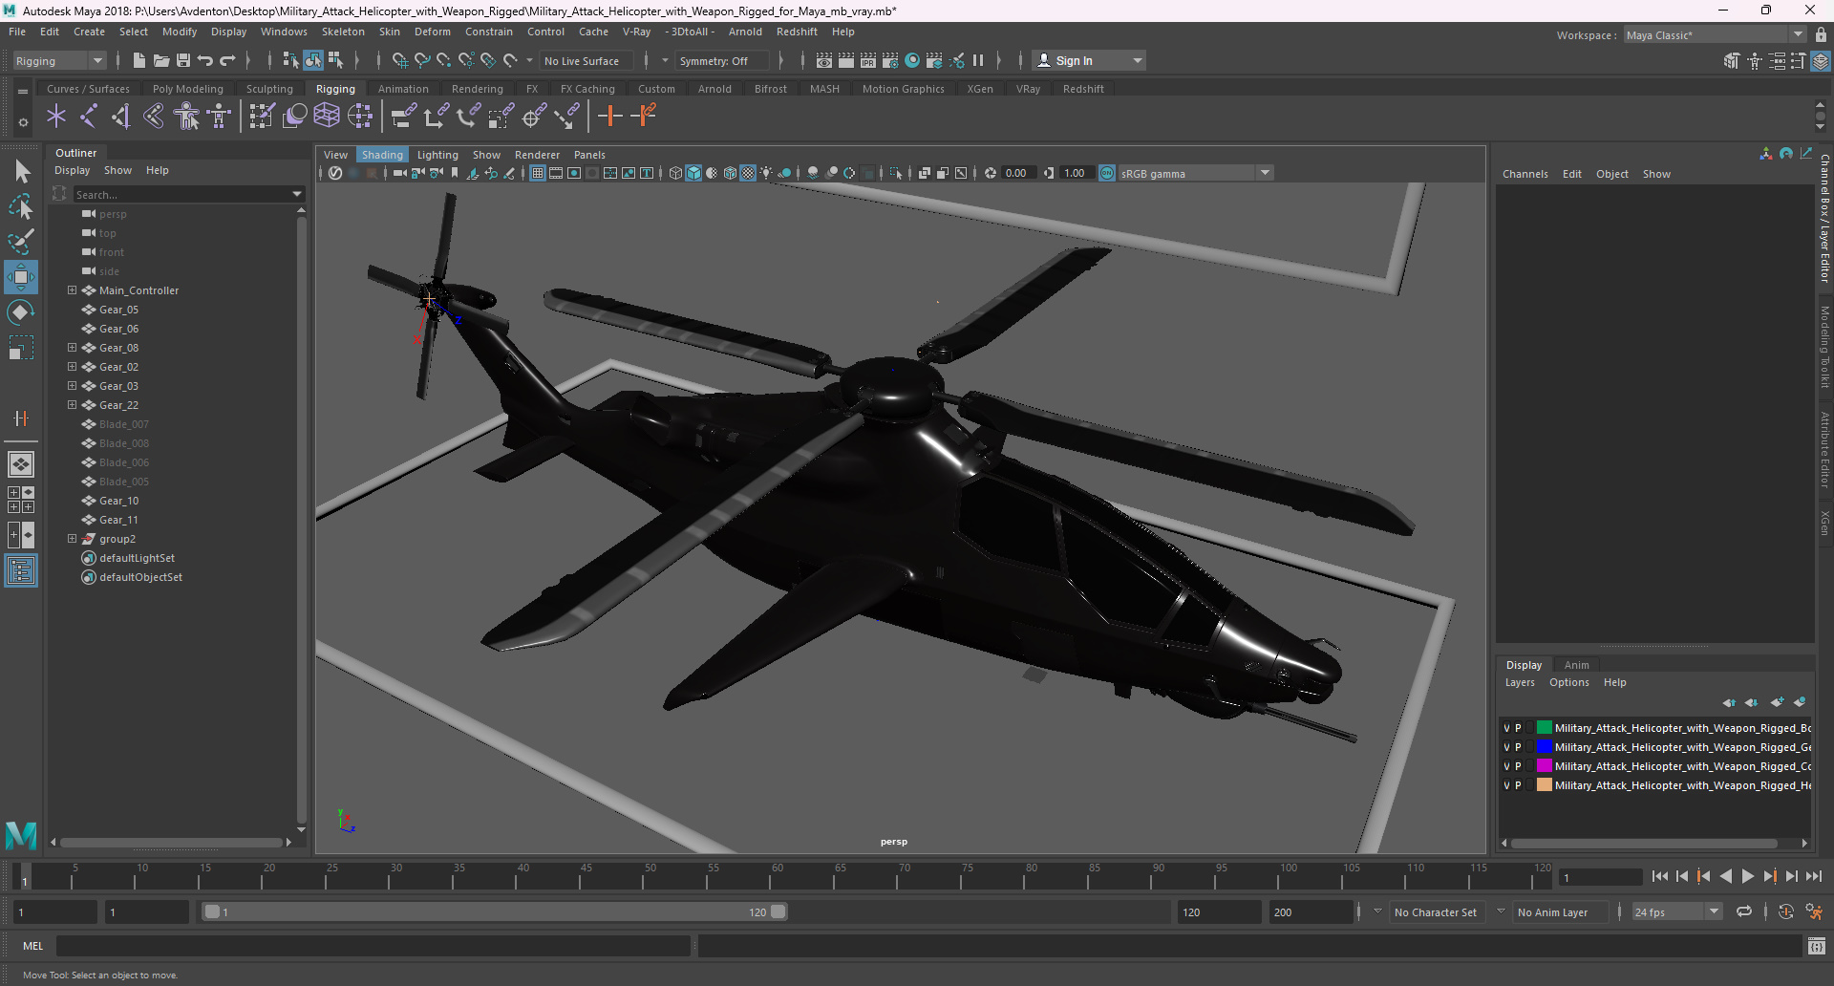
Task: Toggle visibility V of the magenta layer
Action: click(1507, 766)
